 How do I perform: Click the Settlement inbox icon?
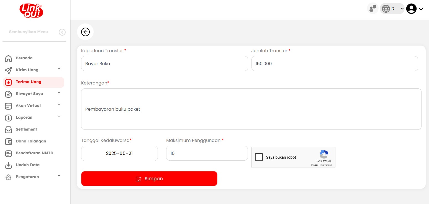pos(9,129)
